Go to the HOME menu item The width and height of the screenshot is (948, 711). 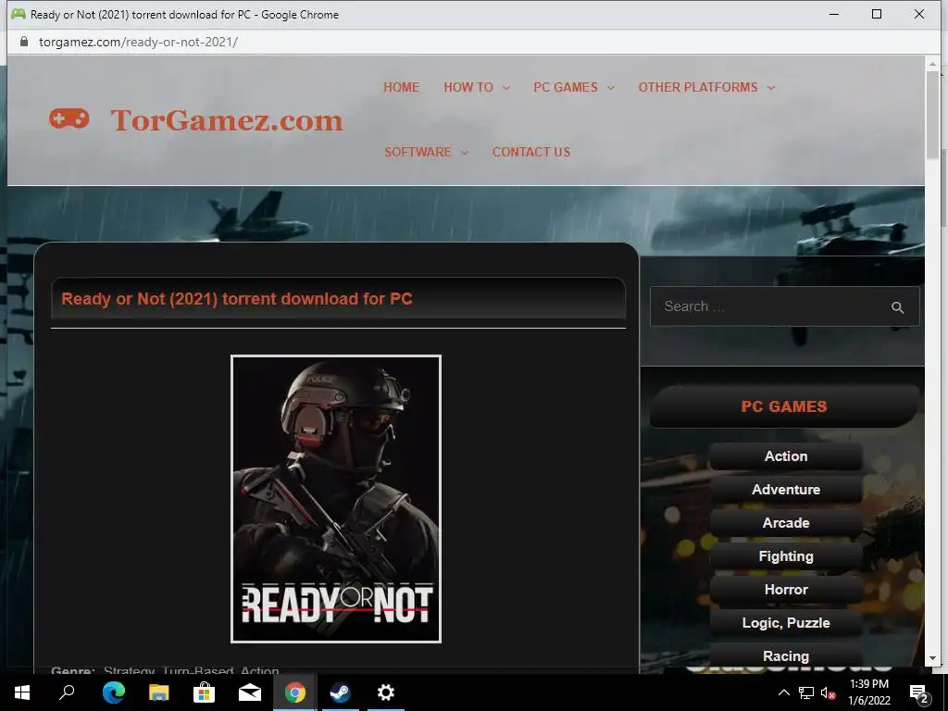tap(401, 87)
